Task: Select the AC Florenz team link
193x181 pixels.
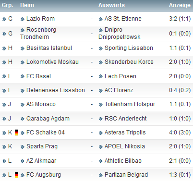Action: click(x=119, y=90)
